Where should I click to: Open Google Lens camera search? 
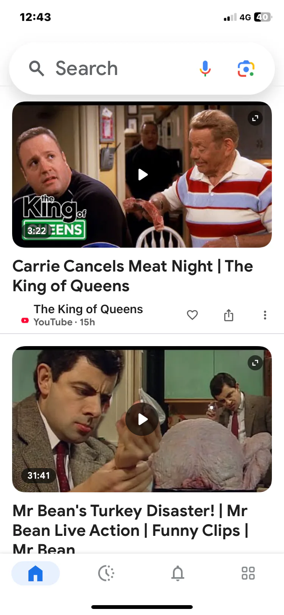coord(246,69)
